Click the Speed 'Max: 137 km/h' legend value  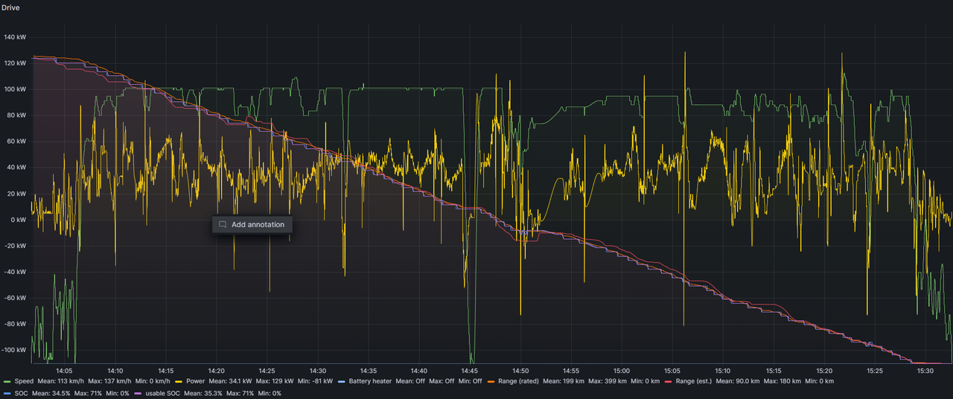(109, 381)
